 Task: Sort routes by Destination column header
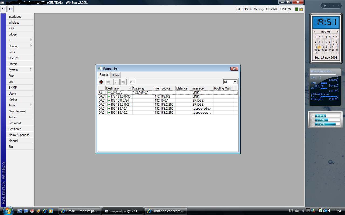119,88
